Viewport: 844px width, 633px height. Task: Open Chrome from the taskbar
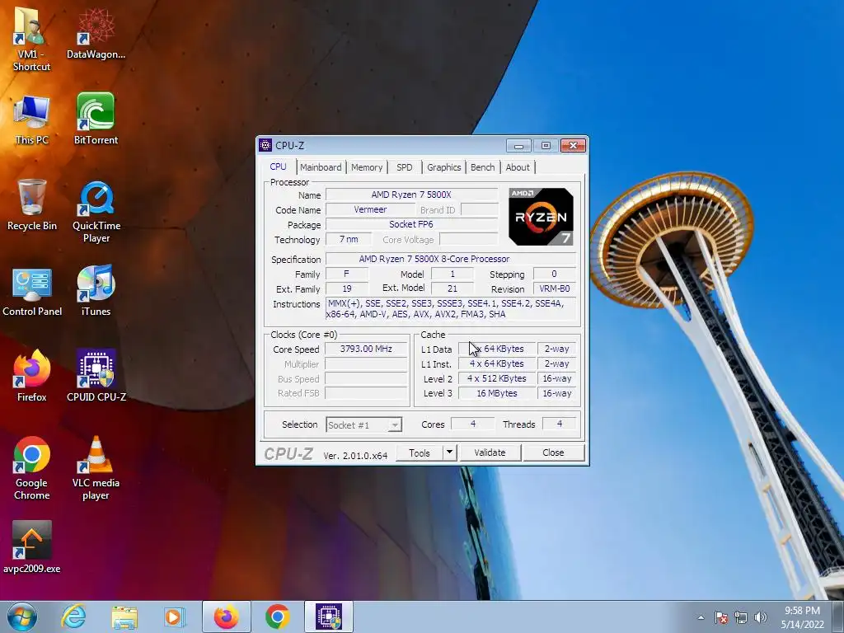tap(278, 617)
